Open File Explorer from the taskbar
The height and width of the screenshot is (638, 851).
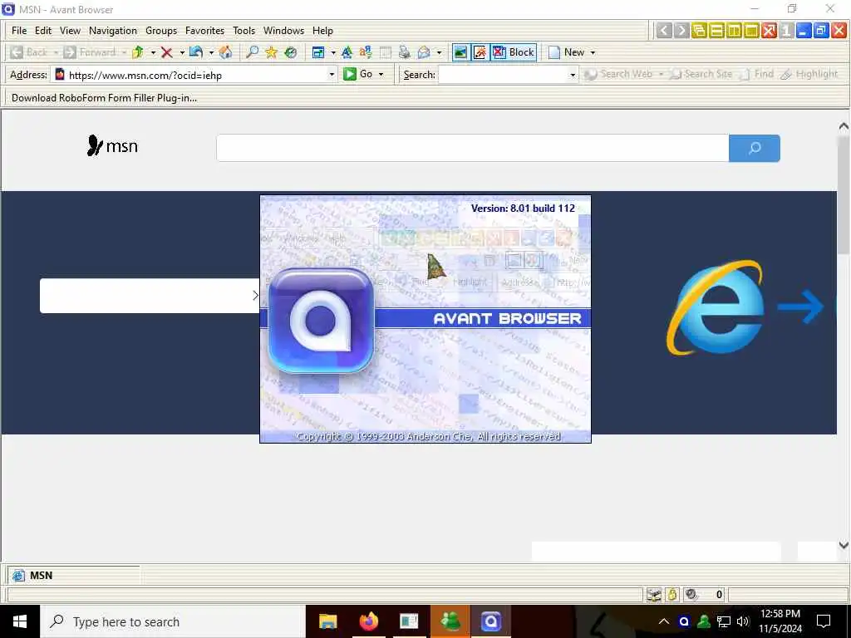[327, 621]
